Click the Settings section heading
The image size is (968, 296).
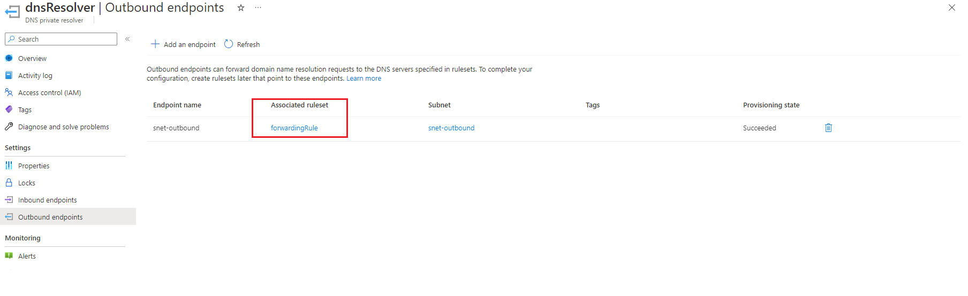pyautogui.click(x=18, y=147)
